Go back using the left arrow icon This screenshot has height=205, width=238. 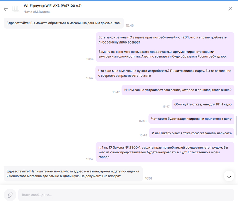[x=6, y=9]
